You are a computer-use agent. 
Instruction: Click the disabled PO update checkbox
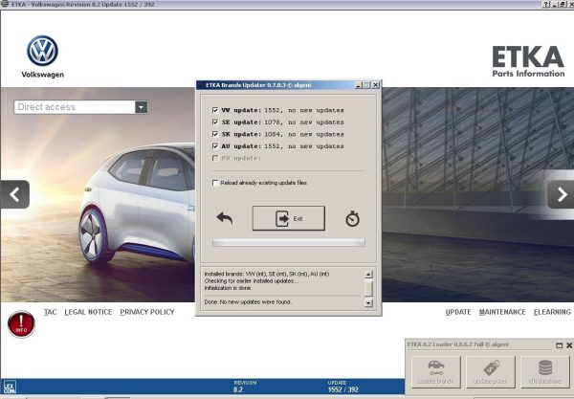coord(215,158)
